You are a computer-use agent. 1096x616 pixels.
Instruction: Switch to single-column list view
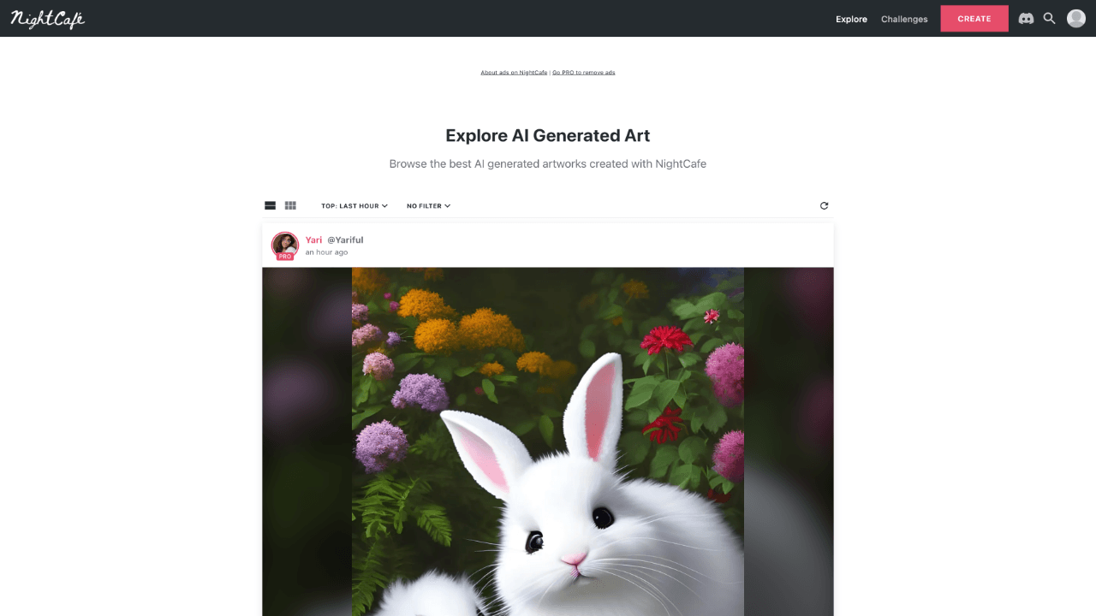pyautogui.click(x=270, y=205)
